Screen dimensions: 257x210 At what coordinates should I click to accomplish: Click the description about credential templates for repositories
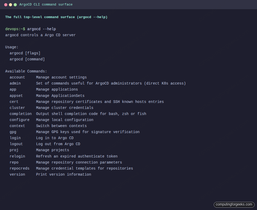click(84, 169)
